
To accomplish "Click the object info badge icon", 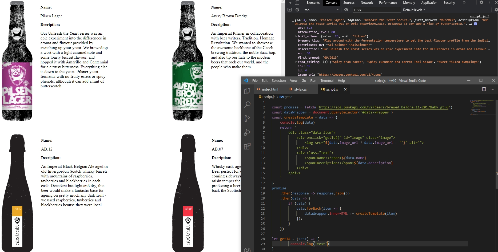I will click(x=475, y=24).
